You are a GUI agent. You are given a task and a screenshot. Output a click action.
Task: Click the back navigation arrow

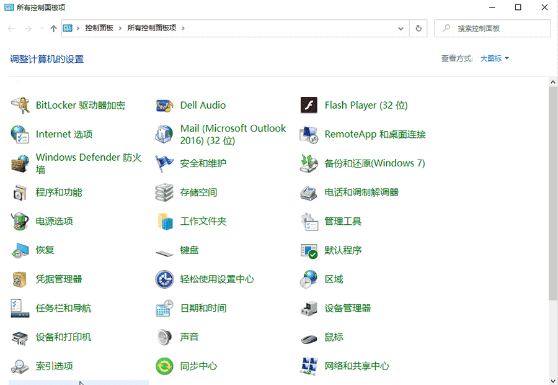[11, 28]
